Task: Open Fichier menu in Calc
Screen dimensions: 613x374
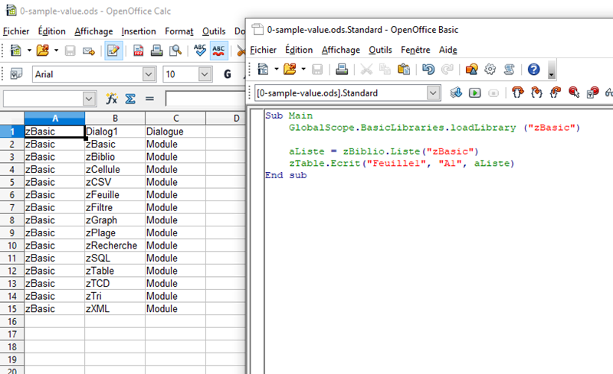Action: 16,31
